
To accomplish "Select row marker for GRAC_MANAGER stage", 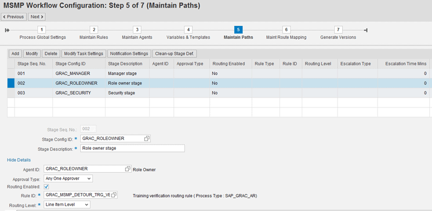I will pyautogui.click(x=11, y=73).
